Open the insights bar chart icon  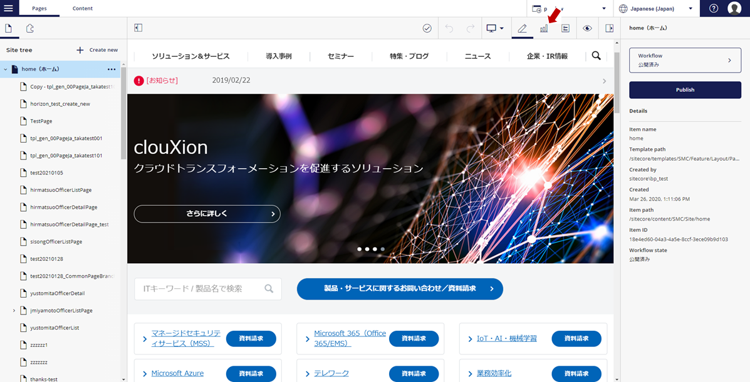(544, 29)
